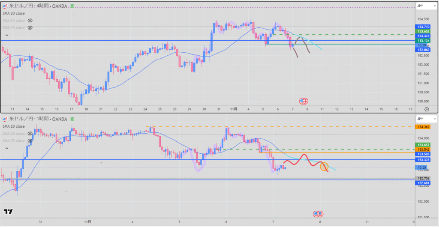Open the JPY currency dropdown on upper chart
This screenshot has height=227, width=439.
(426, 6)
